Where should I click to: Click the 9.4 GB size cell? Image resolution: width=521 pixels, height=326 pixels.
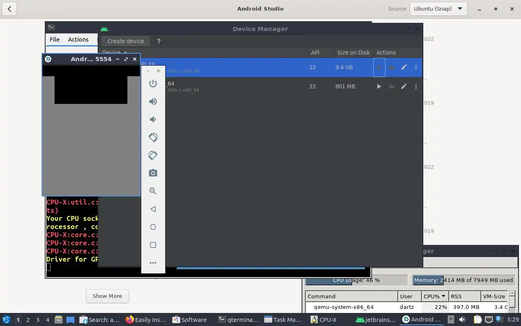click(344, 67)
